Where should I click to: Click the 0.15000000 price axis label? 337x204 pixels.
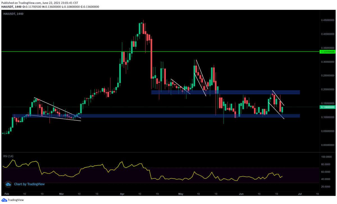pyautogui.click(x=327, y=103)
